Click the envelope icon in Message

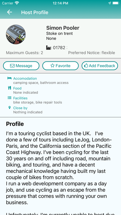click(x=12, y=66)
